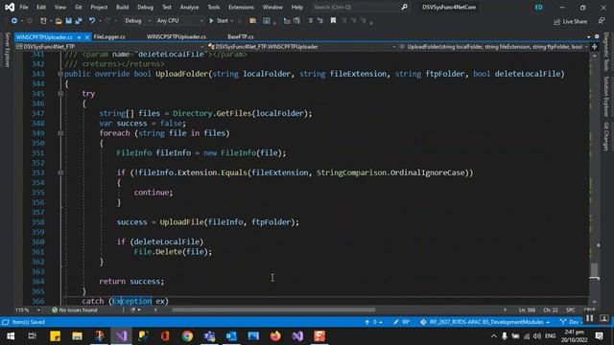The width and height of the screenshot is (614, 345).
Task: Click the horizontal scrollbar at the editor bottom
Action: click(273, 310)
